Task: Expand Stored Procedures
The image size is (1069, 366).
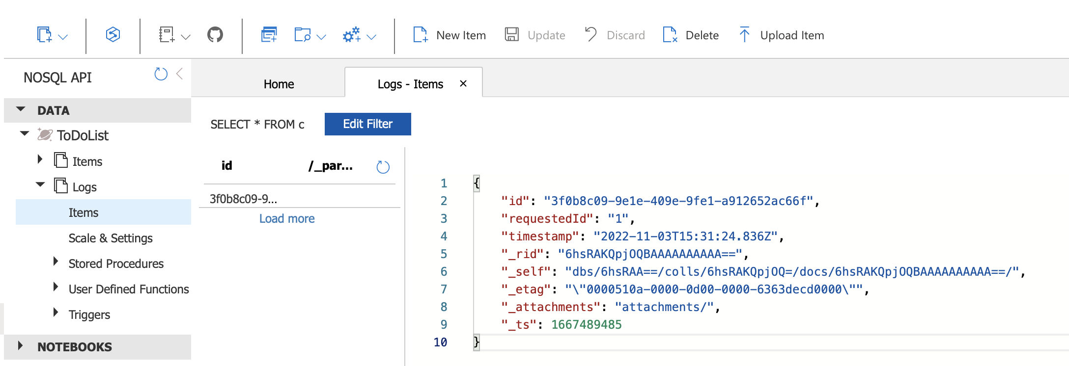Action: tap(55, 261)
